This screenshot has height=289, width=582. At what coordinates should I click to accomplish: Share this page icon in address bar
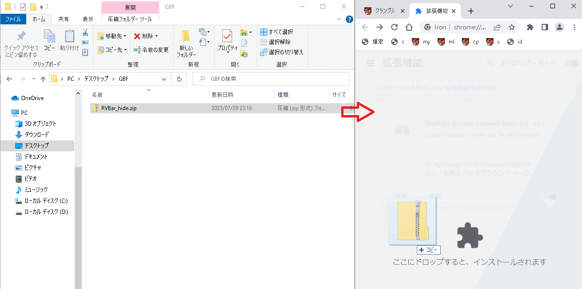coord(497,27)
